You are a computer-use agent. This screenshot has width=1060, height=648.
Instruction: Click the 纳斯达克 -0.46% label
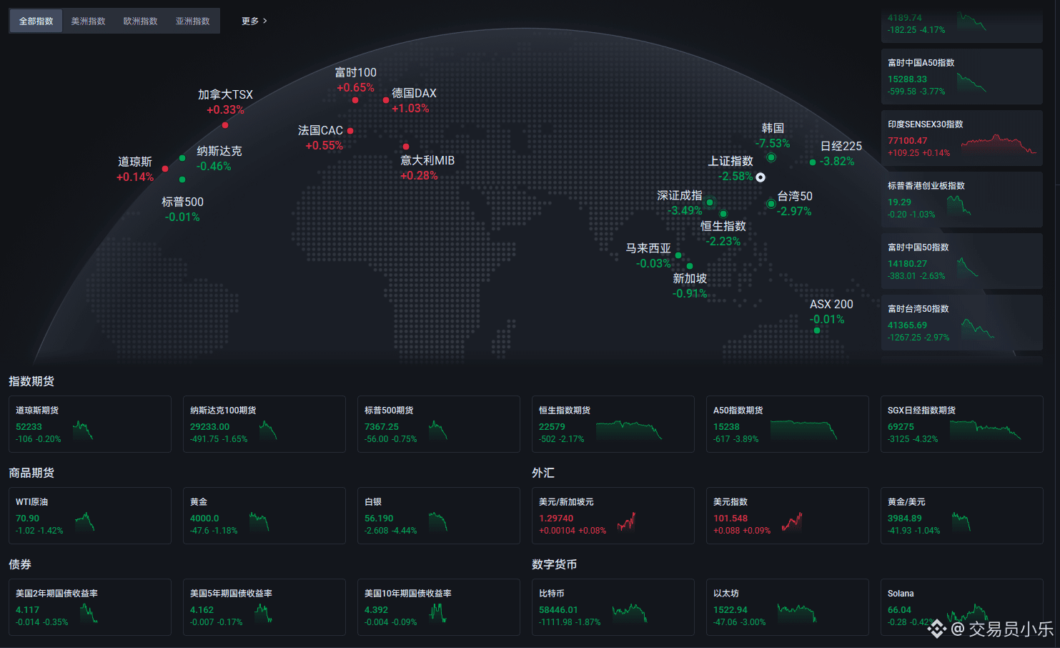click(214, 167)
